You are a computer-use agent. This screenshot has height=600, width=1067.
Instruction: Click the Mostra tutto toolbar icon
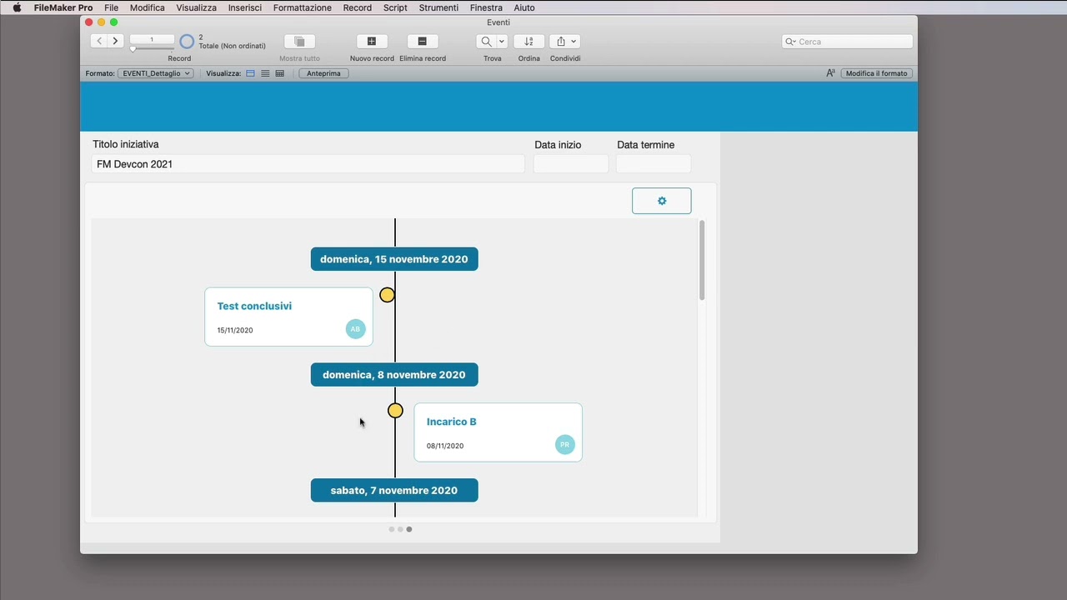[x=299, y=42]
